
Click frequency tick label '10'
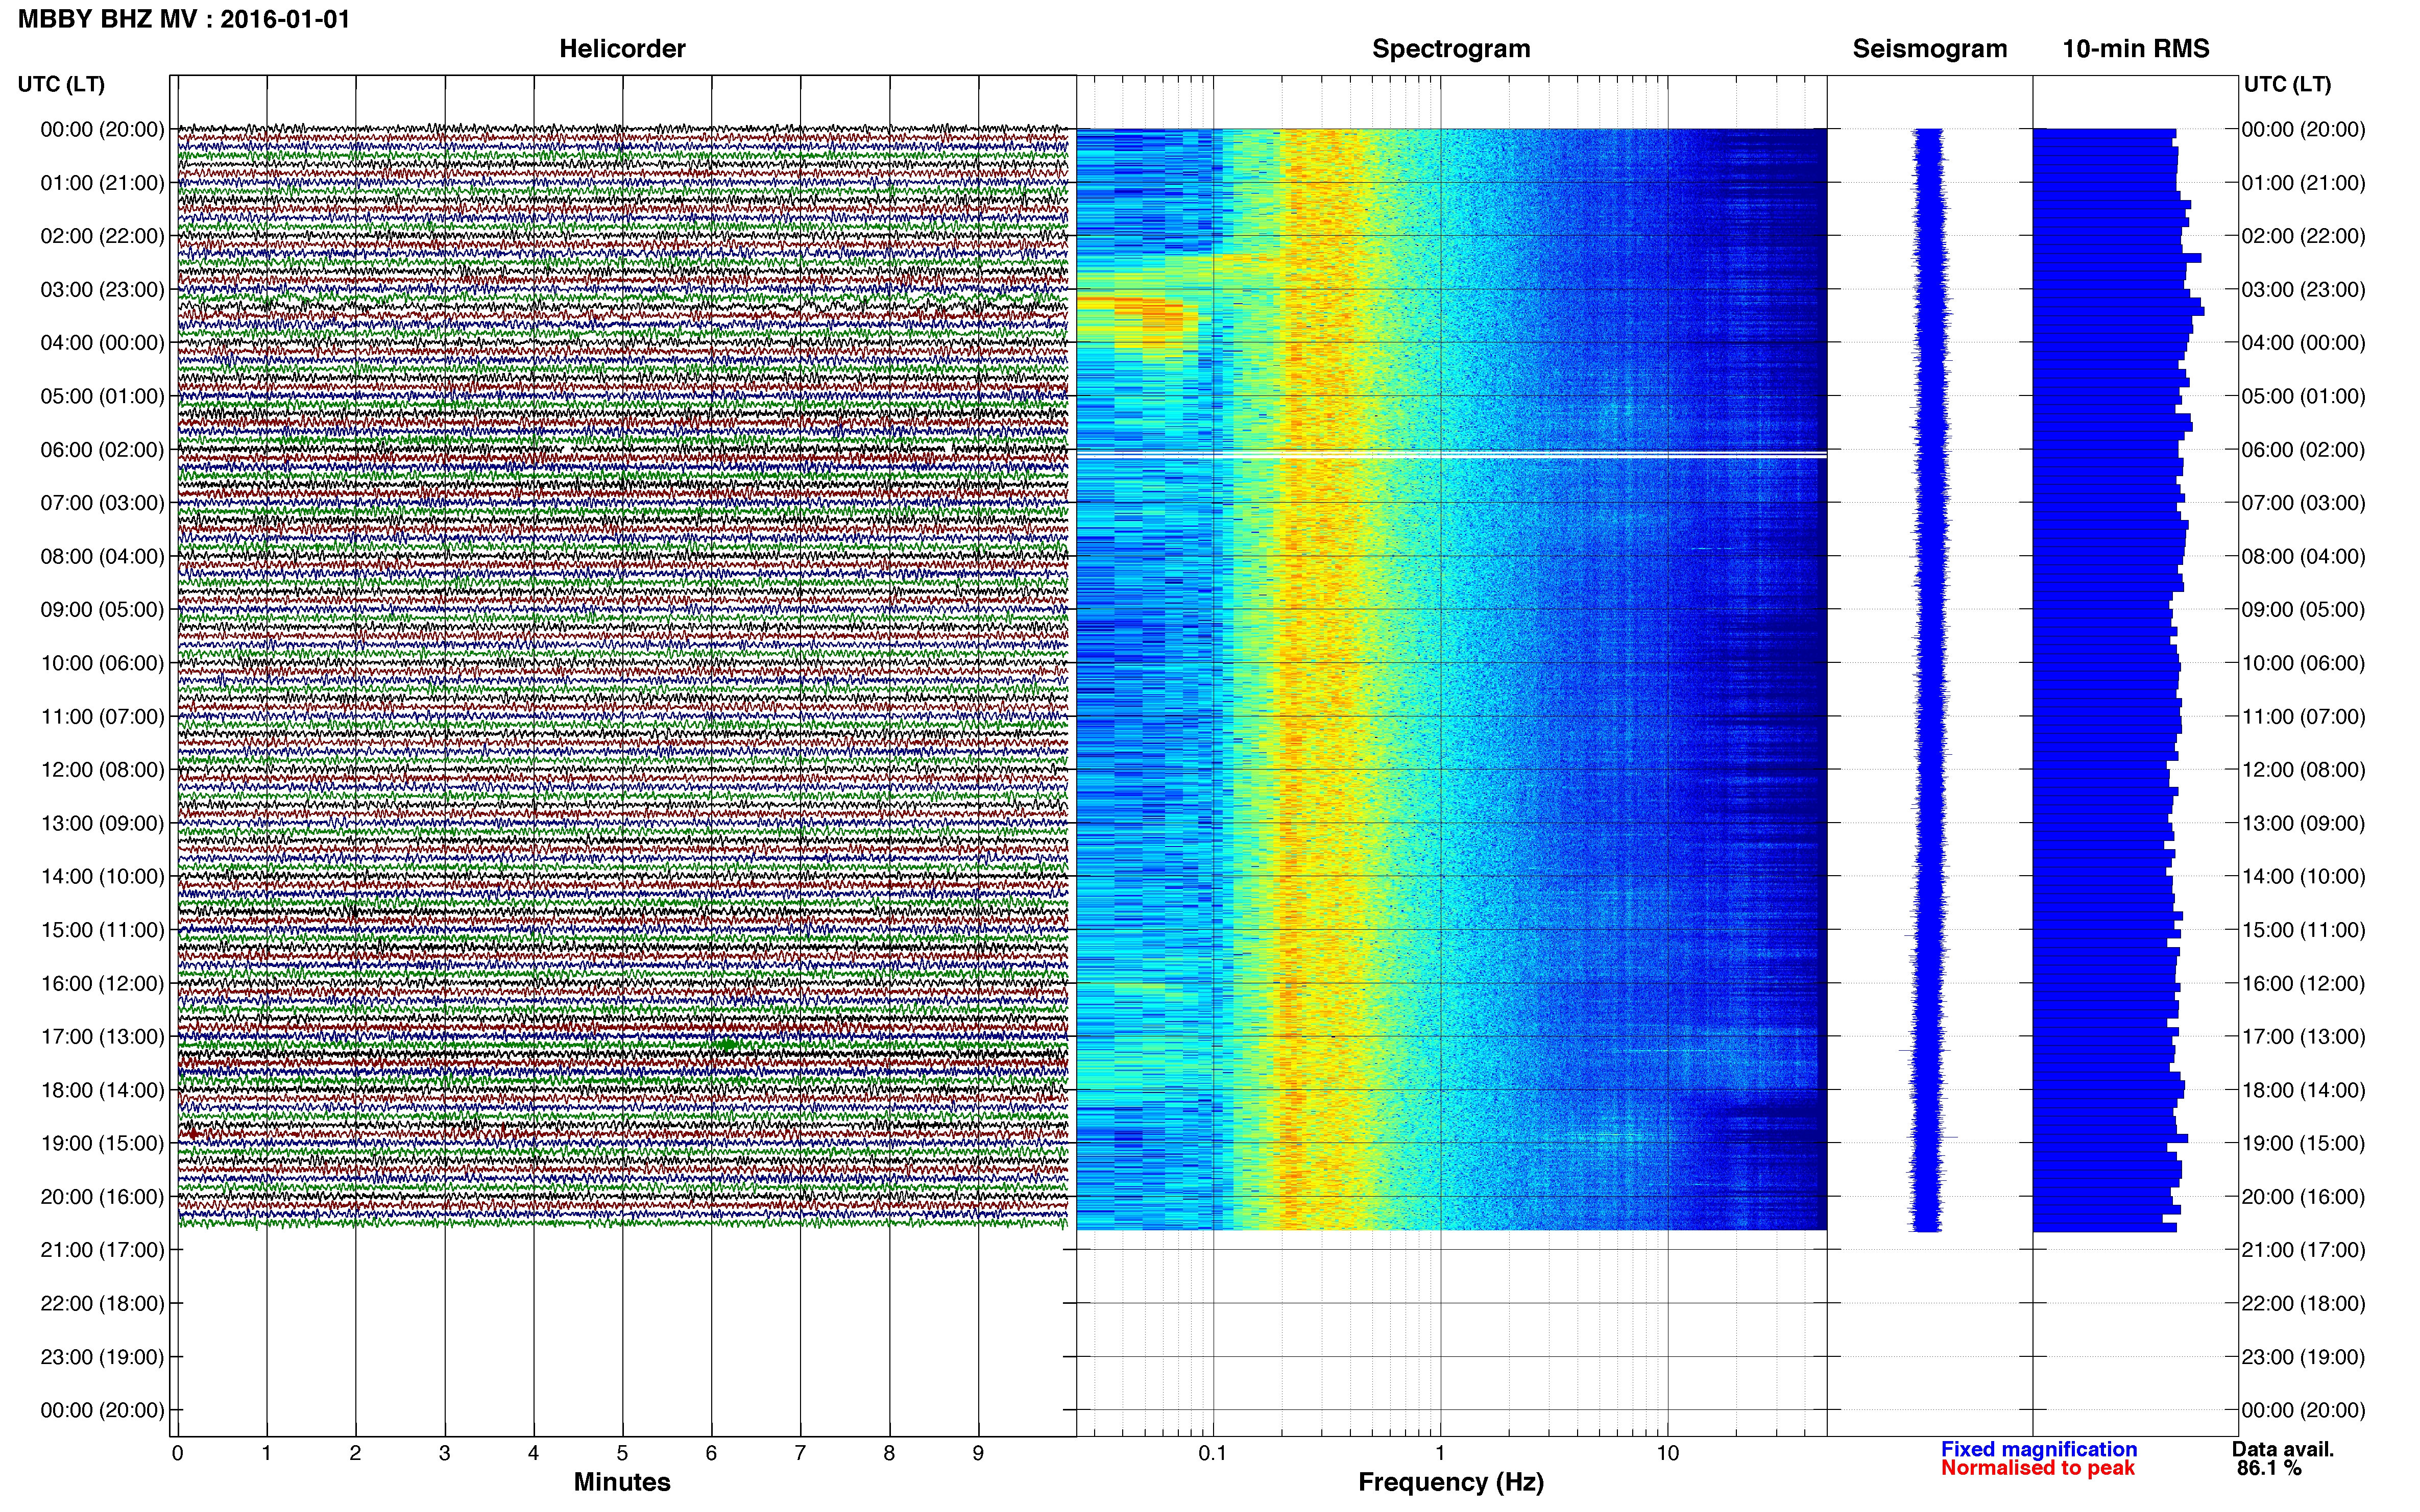pos(1667,1454)
